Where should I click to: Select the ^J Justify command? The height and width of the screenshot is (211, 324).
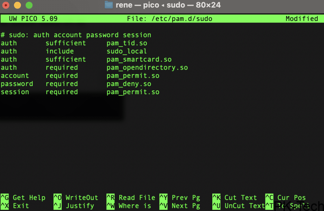(x=74, y=206)
